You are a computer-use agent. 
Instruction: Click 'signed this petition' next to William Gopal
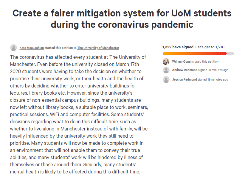(x=205, y=61)
